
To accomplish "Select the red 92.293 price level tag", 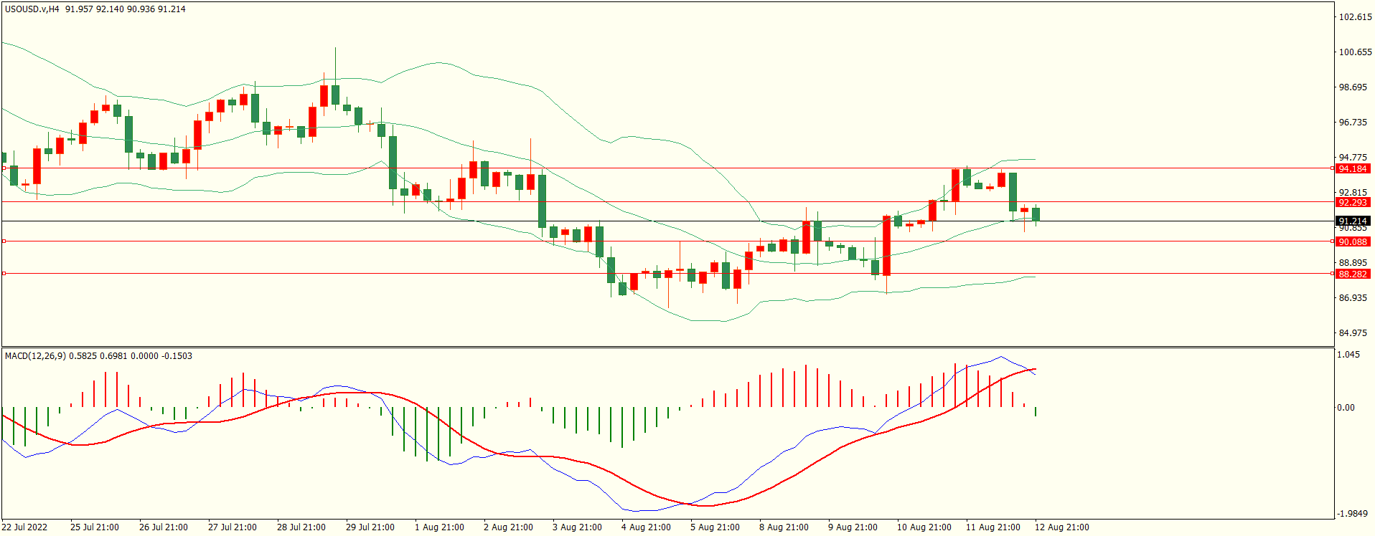I will (x=1352, y=202).
